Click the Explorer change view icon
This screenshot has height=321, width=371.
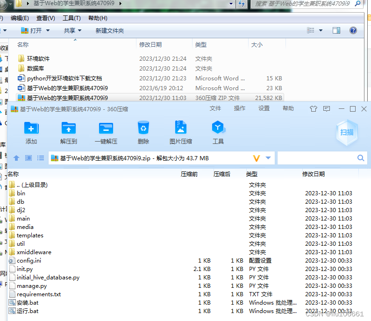(310, 30)
